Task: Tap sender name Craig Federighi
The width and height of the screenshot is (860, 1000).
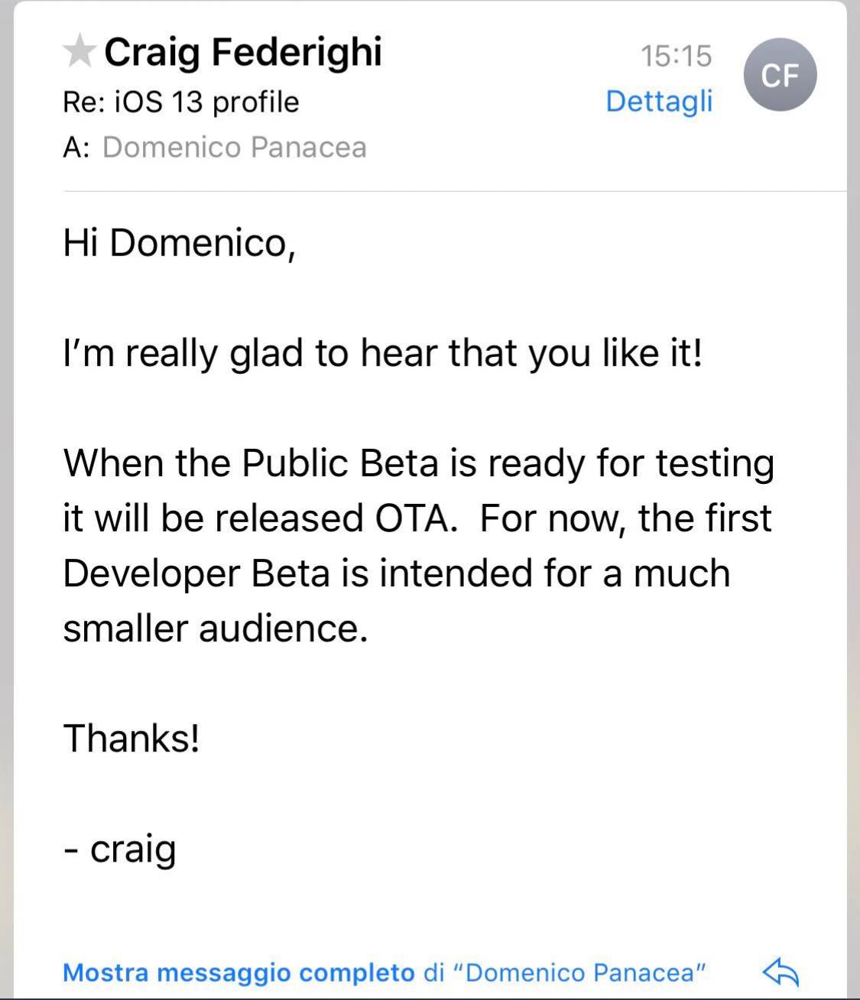Action: click(242, 52)
